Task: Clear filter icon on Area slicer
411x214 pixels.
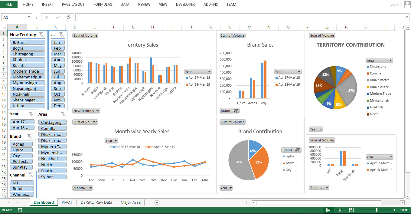Action: tap(63, 114)
